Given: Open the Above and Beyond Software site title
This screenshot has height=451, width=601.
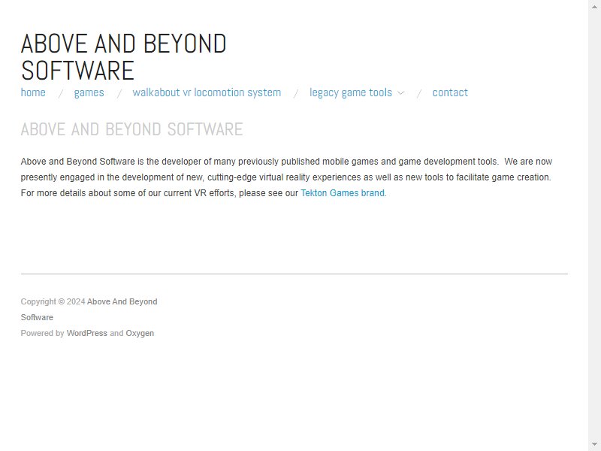Looking at the screenshot, I should (123, 57).
